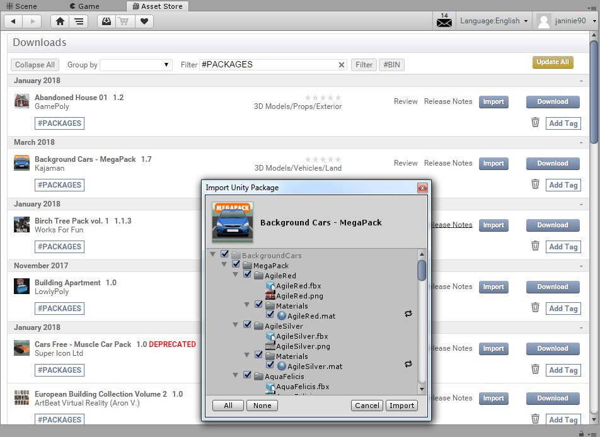Select the Asset Store tab

pyautogui.click(x=158, y=6)
